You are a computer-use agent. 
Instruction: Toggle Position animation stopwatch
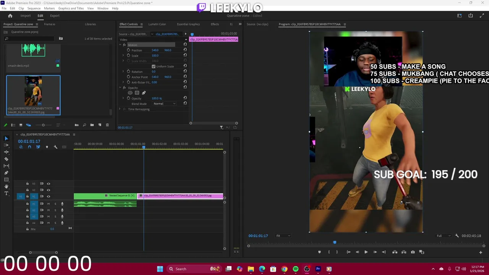[129, 50]
